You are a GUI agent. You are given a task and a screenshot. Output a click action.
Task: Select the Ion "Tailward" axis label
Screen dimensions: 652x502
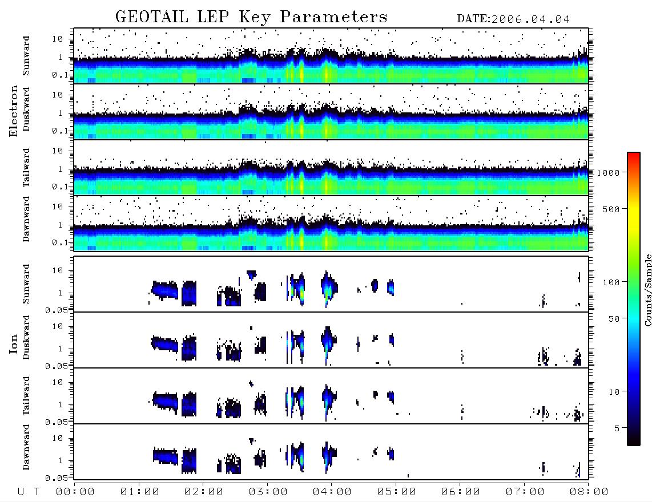[26, 396]
